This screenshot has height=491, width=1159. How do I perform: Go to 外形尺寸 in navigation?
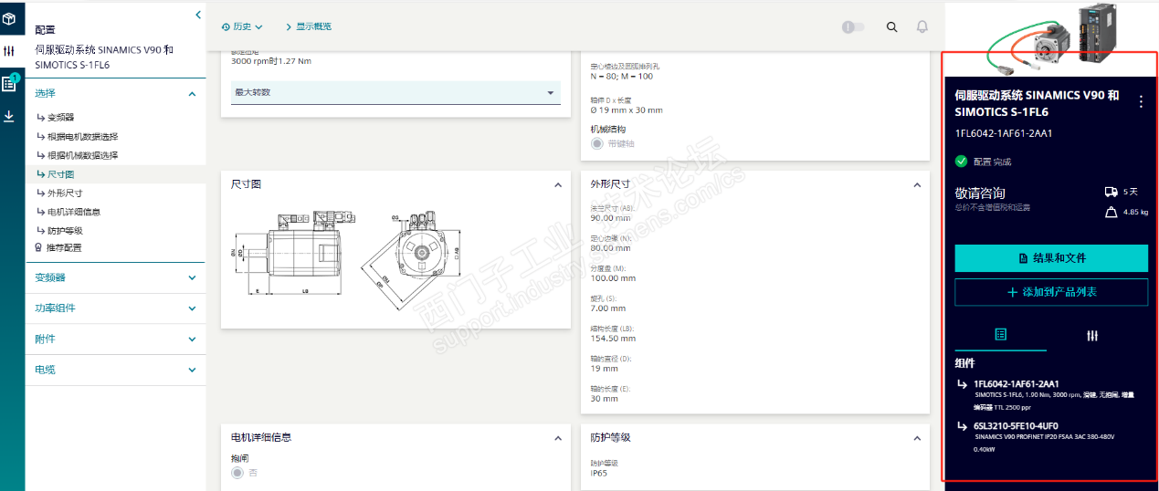pyautogui.click(x=65, y=193)
